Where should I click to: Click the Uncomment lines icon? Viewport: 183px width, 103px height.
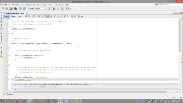pyautogui.click(x=82, y=16)
